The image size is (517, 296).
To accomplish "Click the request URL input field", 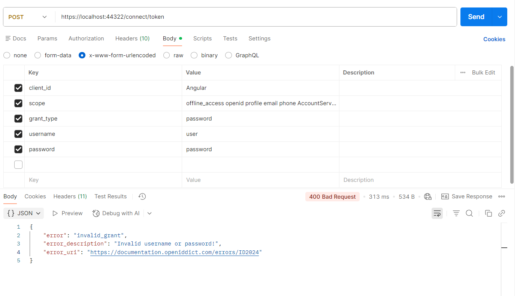I will (x=255, y=17).
